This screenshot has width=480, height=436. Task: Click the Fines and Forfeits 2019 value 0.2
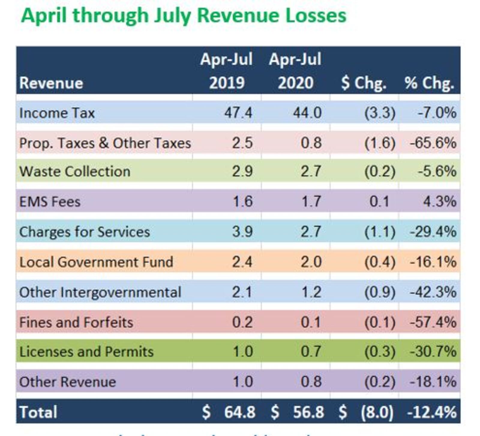[x=242, y=322]
